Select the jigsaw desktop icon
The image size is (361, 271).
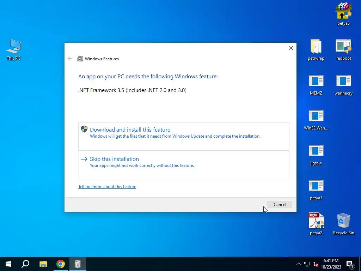pyautogui.click(x=316, y=155)
